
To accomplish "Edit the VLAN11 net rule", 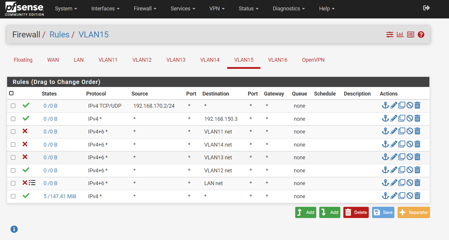I will (394, 131).
